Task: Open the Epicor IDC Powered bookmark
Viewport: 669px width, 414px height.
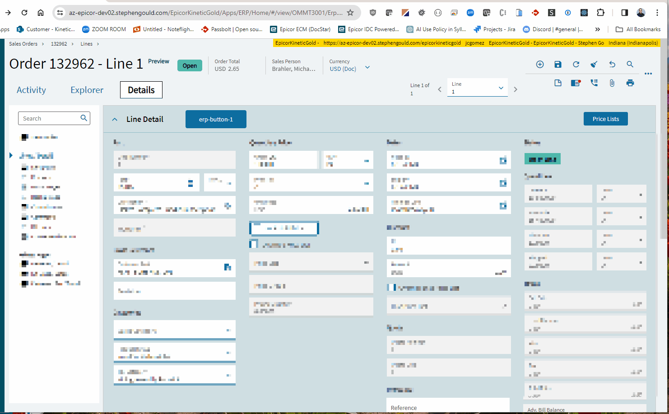Action: (x=369, y=29)
